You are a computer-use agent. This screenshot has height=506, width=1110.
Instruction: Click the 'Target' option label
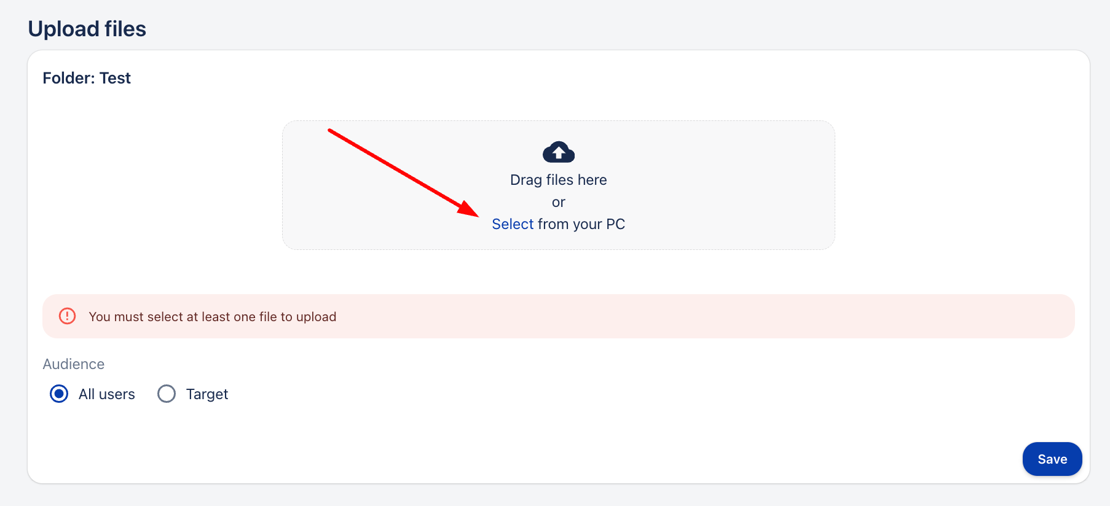pyautogui.click(x=207, y=394)
